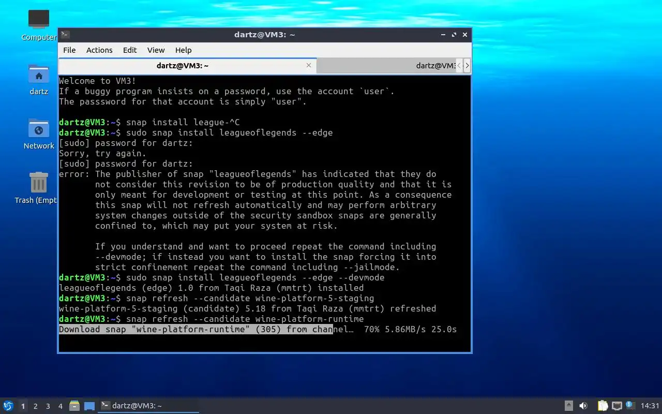Maximize the terminal window
This screenshot has height=414, width=662.
tap(454, 35)
